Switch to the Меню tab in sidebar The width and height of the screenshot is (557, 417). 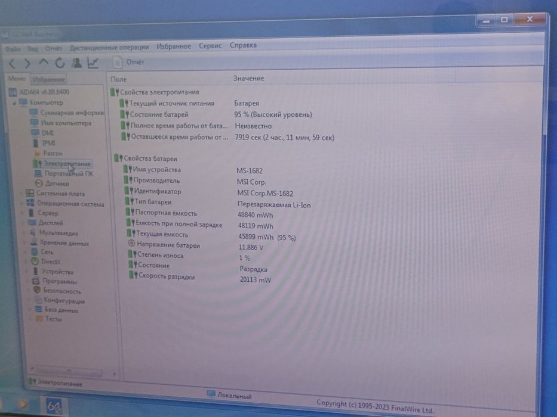tap(17, 79)
